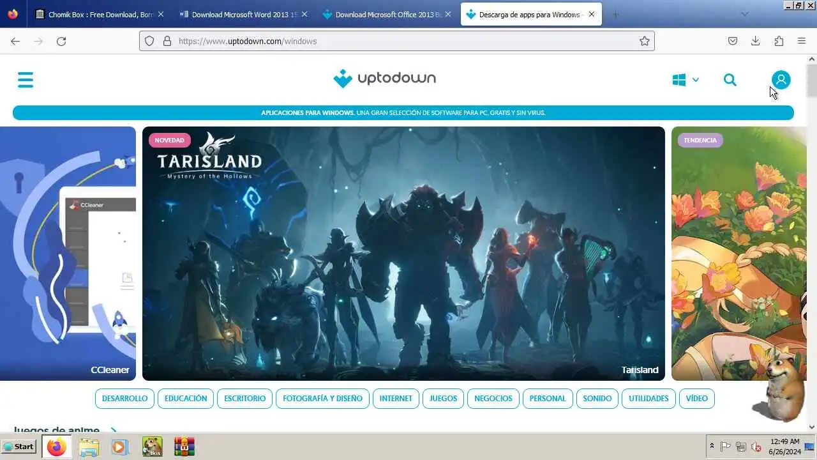Select the ESCRITORIO category
The image size is (817, 460).
[x=245, y=398]
